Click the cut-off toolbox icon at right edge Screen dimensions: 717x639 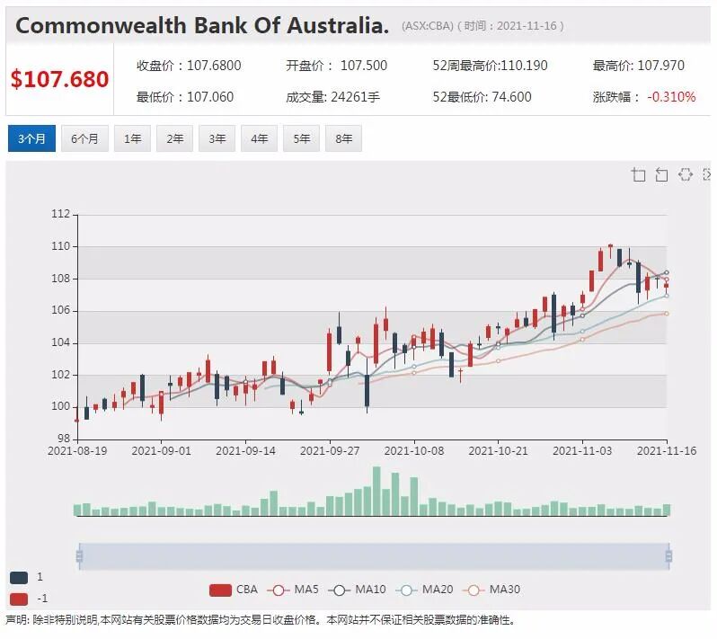[x=707, y=174]
